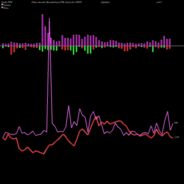Image resolution: width=184 pixels, height=184 pixels.
Task: Click the '0M' volume line end label
Action: tap(176, 123)
